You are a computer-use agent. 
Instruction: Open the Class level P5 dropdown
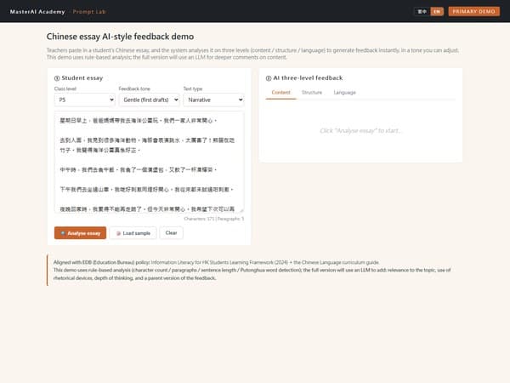(x=84, y=100)
